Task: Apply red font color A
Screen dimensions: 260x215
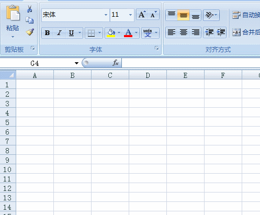Action: (128, 33)
